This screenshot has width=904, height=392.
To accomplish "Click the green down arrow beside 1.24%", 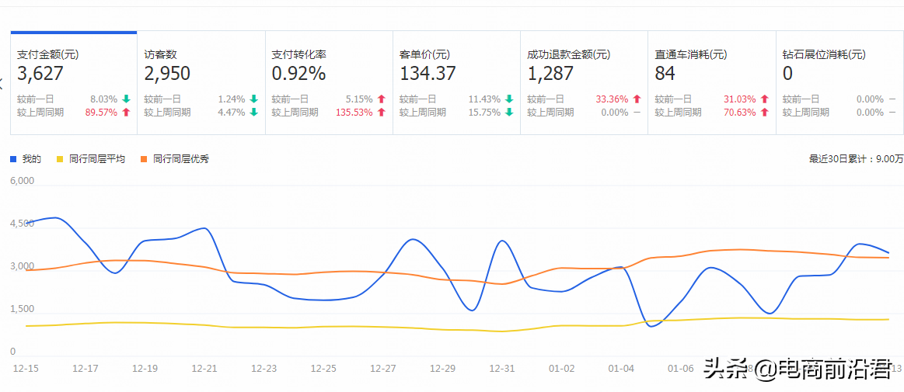I will pos(253,99).
